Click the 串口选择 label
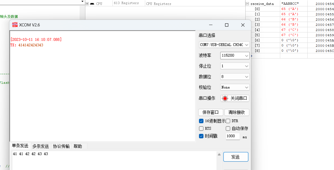334x170 pixels. (x=207, y=35)
